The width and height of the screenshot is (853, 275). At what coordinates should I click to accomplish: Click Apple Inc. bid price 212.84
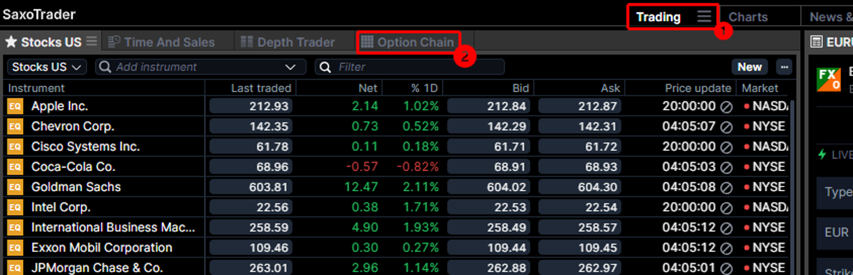coord(488,106)
